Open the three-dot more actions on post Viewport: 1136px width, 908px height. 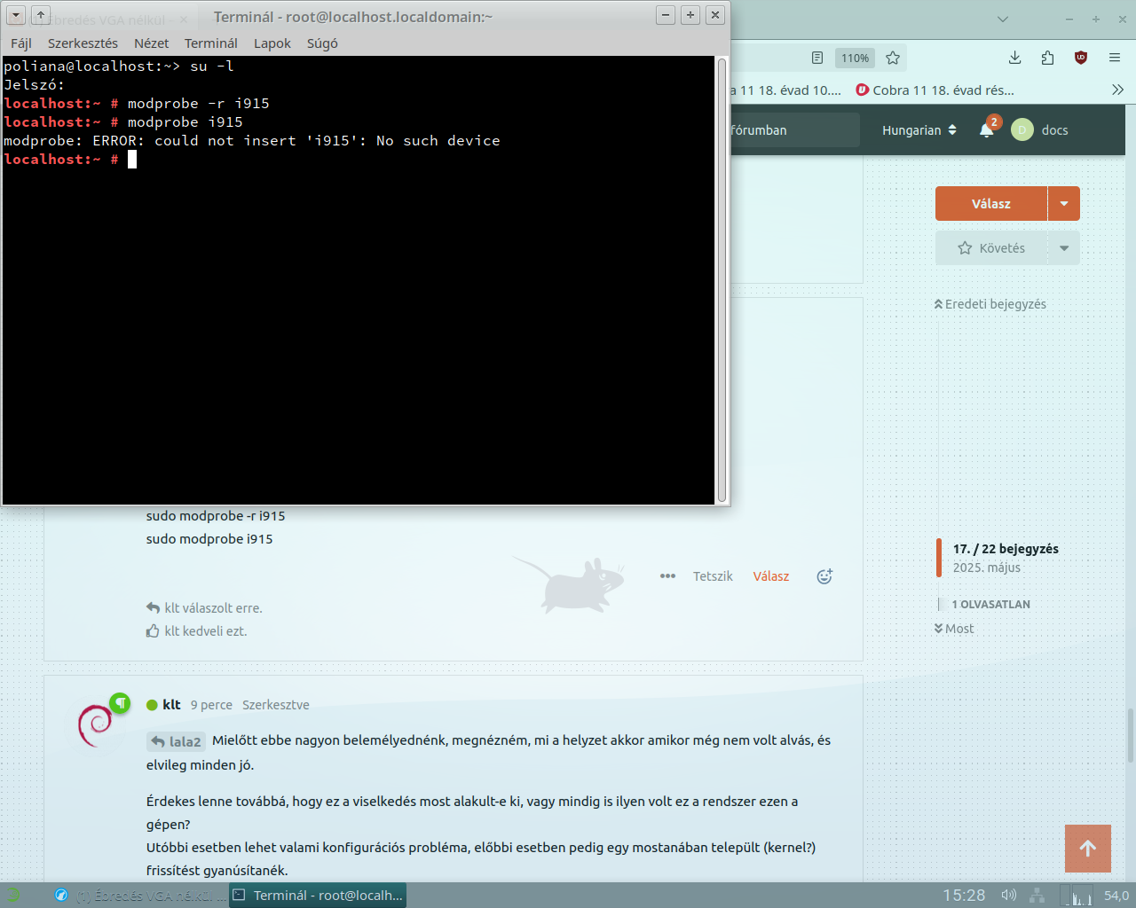[667, 576]
